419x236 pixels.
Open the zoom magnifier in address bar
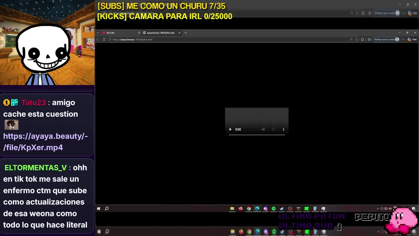pyautogui.click(x=351, y=39)
